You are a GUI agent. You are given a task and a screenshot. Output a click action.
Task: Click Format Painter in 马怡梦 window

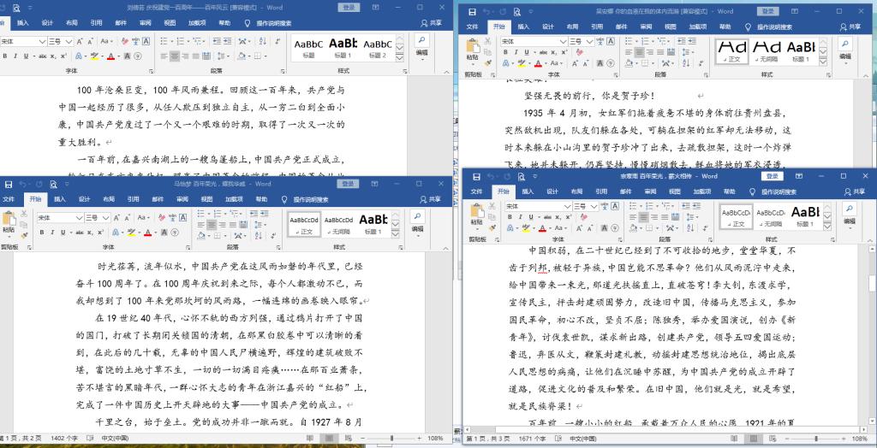click(23, 234)
